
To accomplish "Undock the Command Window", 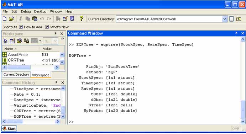I will [x=236, y=33].
